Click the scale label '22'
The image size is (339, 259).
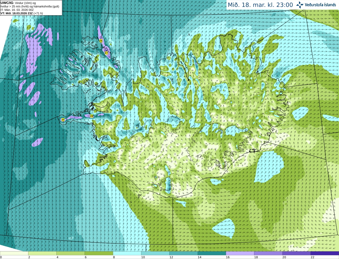(313, 257)
